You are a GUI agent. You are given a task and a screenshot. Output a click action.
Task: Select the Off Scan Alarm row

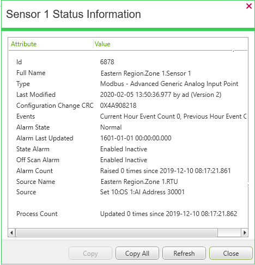point(128,160)
